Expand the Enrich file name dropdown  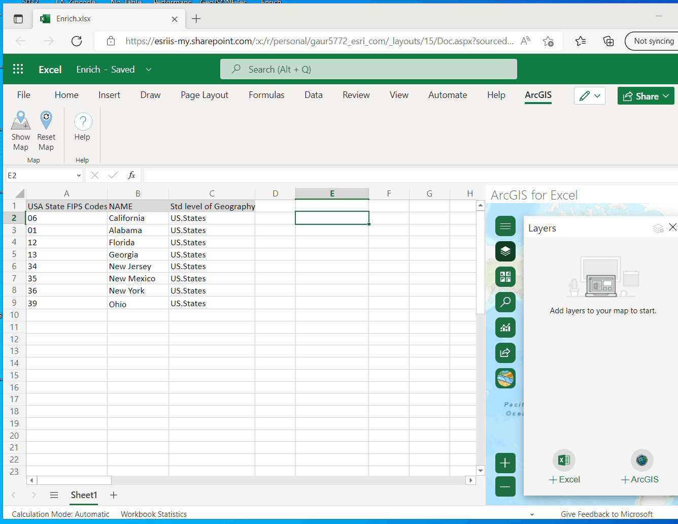(149, 70)
